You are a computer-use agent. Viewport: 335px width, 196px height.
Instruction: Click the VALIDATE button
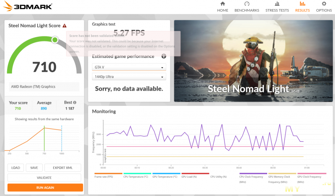click(x=44, y=178)
